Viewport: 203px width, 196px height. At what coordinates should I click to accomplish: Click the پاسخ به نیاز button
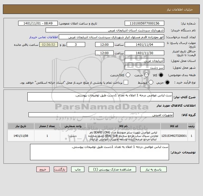click(x=153, y=169)
